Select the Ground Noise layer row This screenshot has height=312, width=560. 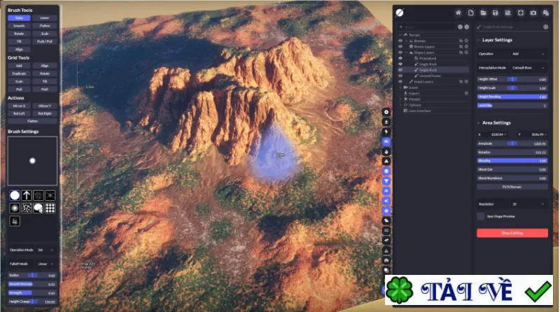tap(430, 76)
